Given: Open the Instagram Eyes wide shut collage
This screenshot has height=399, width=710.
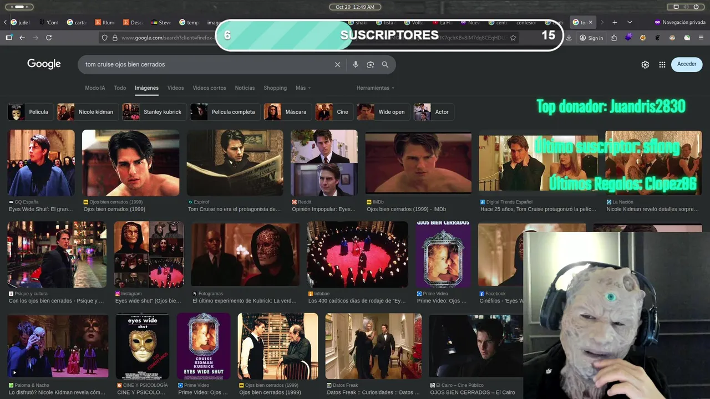Looking at the screenshot, I should click(x=149, y=254).
